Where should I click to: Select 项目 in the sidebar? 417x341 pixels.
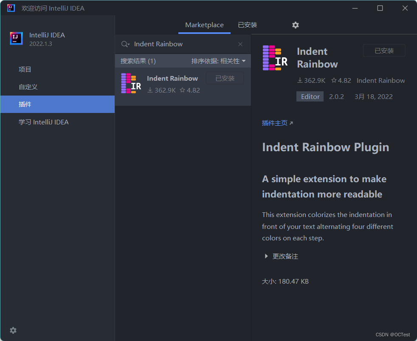57,69
